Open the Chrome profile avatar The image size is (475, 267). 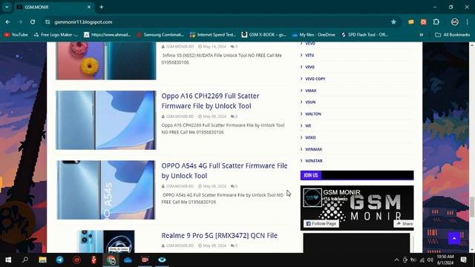(455, 22)
